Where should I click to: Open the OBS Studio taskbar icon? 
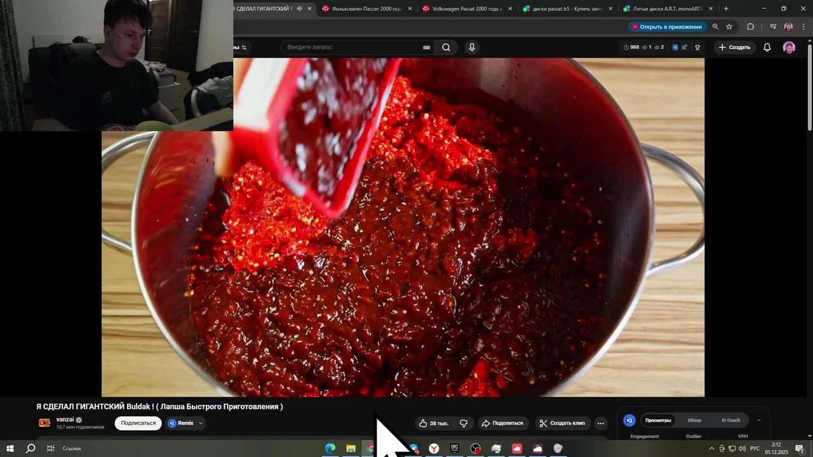475,449
